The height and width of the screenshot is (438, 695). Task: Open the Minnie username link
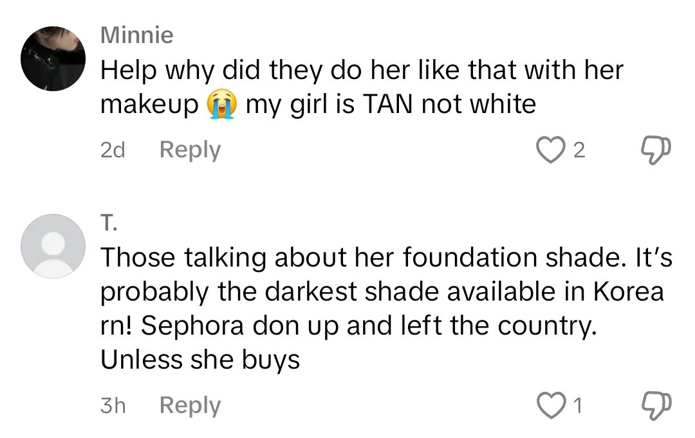coord(137,35)
